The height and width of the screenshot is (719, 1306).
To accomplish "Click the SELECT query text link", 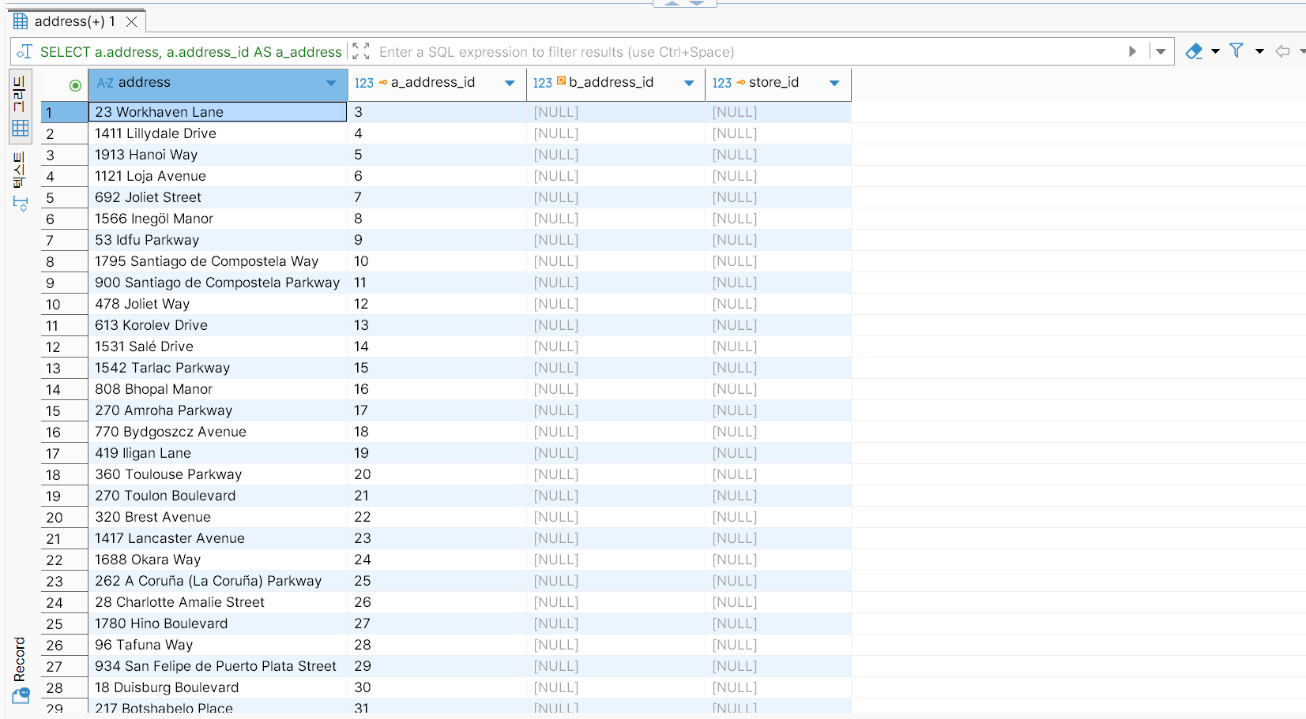I will click(190, 52).
